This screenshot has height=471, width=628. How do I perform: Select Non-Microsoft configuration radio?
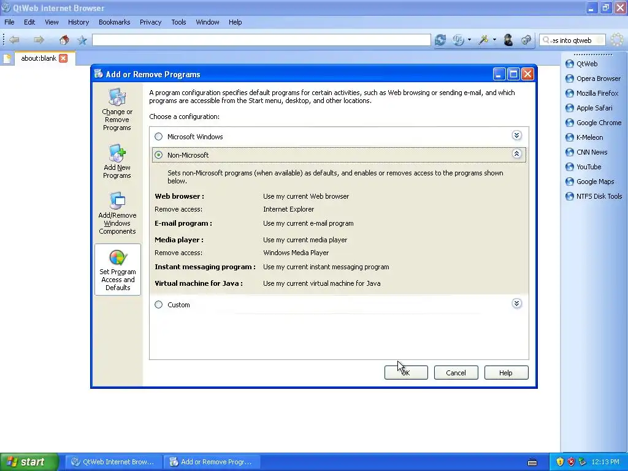(159, 155)
